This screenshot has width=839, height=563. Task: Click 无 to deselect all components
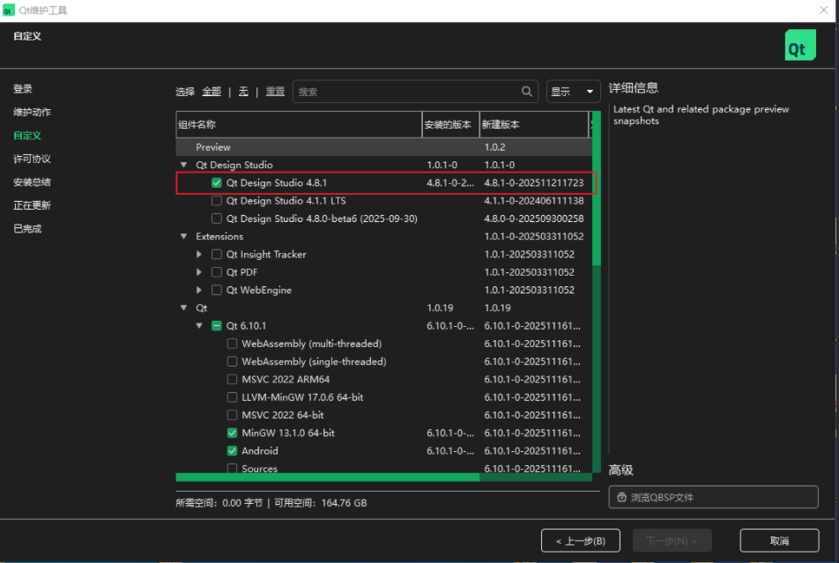click(243, 92)
